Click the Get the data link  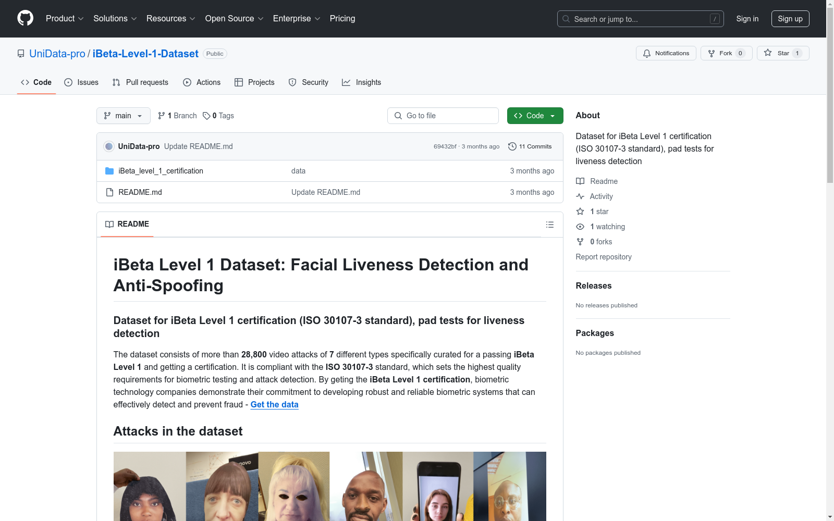point(275,405)
